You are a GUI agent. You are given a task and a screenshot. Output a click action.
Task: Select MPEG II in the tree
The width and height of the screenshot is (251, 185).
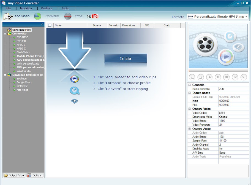(x=21, y=49)
